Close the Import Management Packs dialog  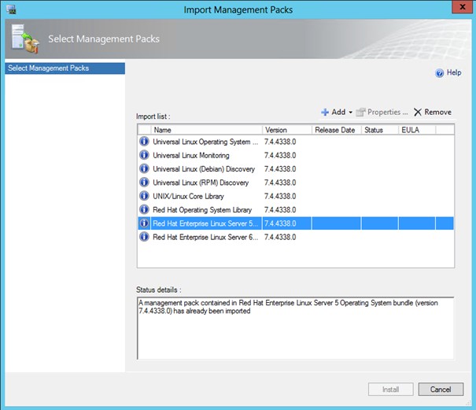tap(463, 6)
